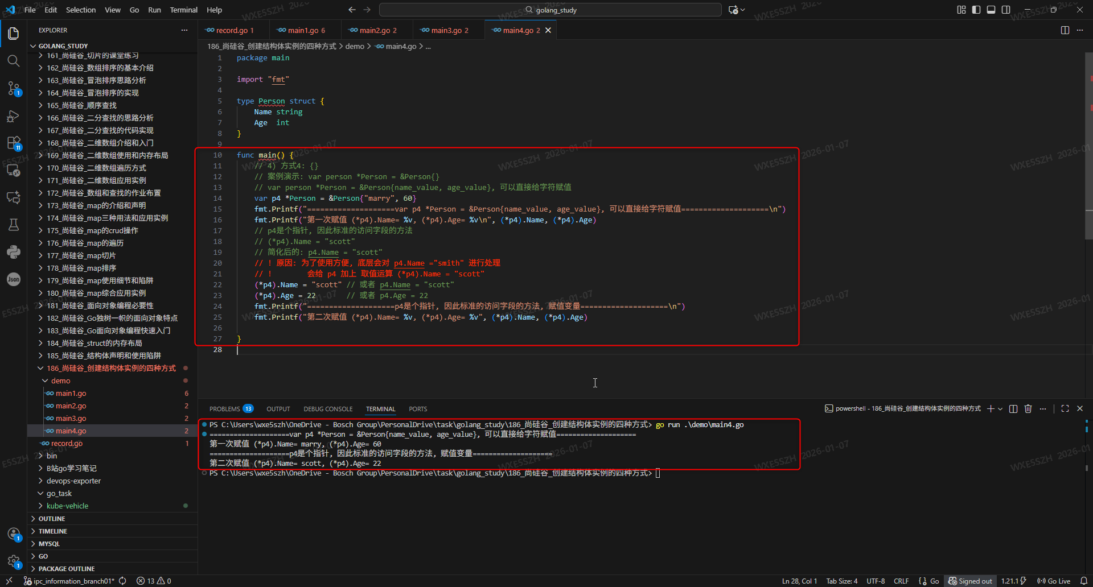Image resolution: width=1093 pixels, height=587 pixels.
Task: Click Ln 28, Col 1 cursor position
Action: [799, 581]
